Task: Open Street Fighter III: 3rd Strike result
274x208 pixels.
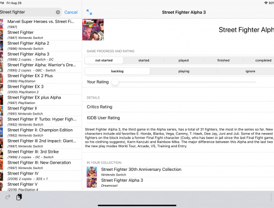Action: point(41,154)
